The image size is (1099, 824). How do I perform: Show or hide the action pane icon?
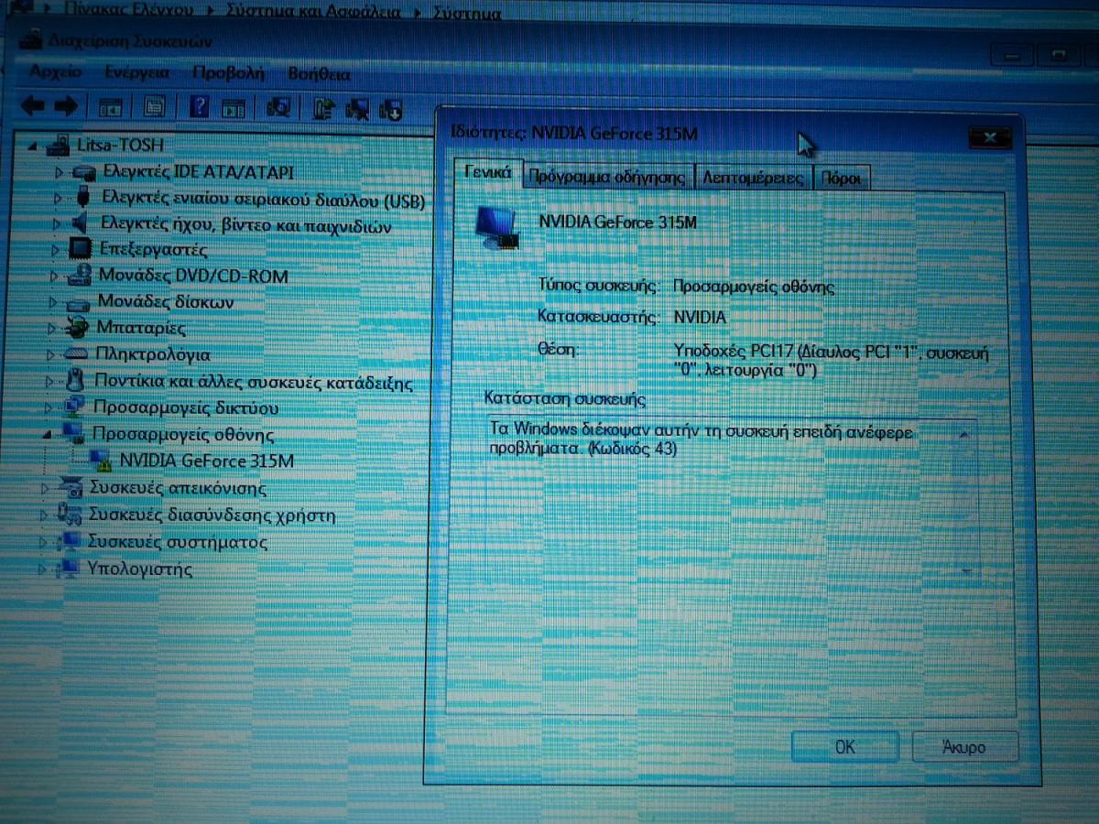pos(234,107)
